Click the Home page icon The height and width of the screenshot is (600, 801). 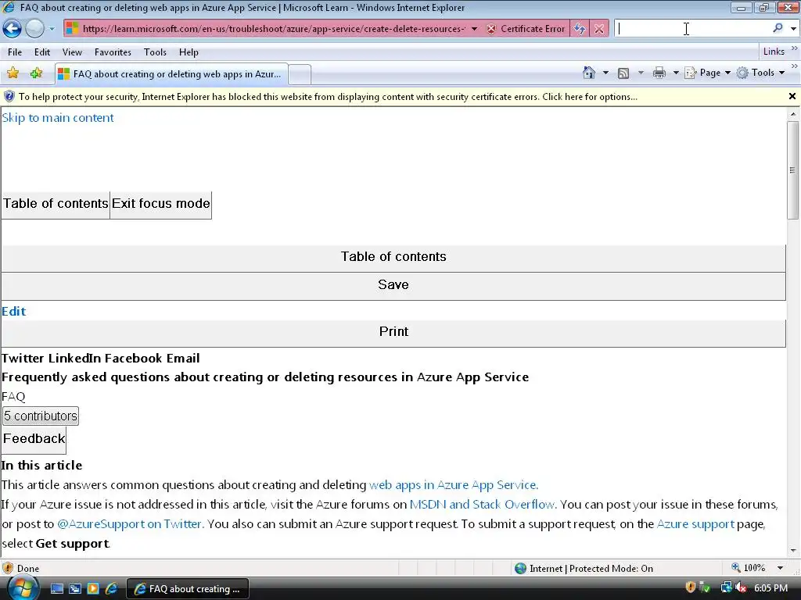pyautogui.click(x=589, y=73)
